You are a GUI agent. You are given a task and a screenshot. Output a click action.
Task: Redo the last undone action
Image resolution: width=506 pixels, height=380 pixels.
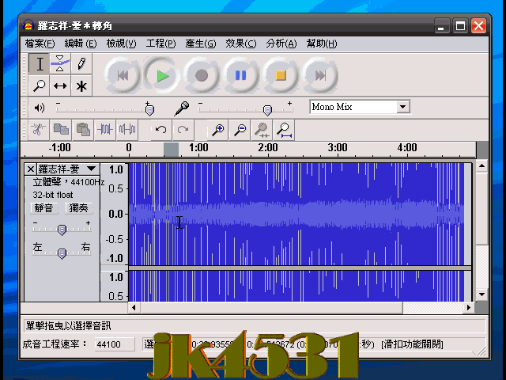pos(183,130)
